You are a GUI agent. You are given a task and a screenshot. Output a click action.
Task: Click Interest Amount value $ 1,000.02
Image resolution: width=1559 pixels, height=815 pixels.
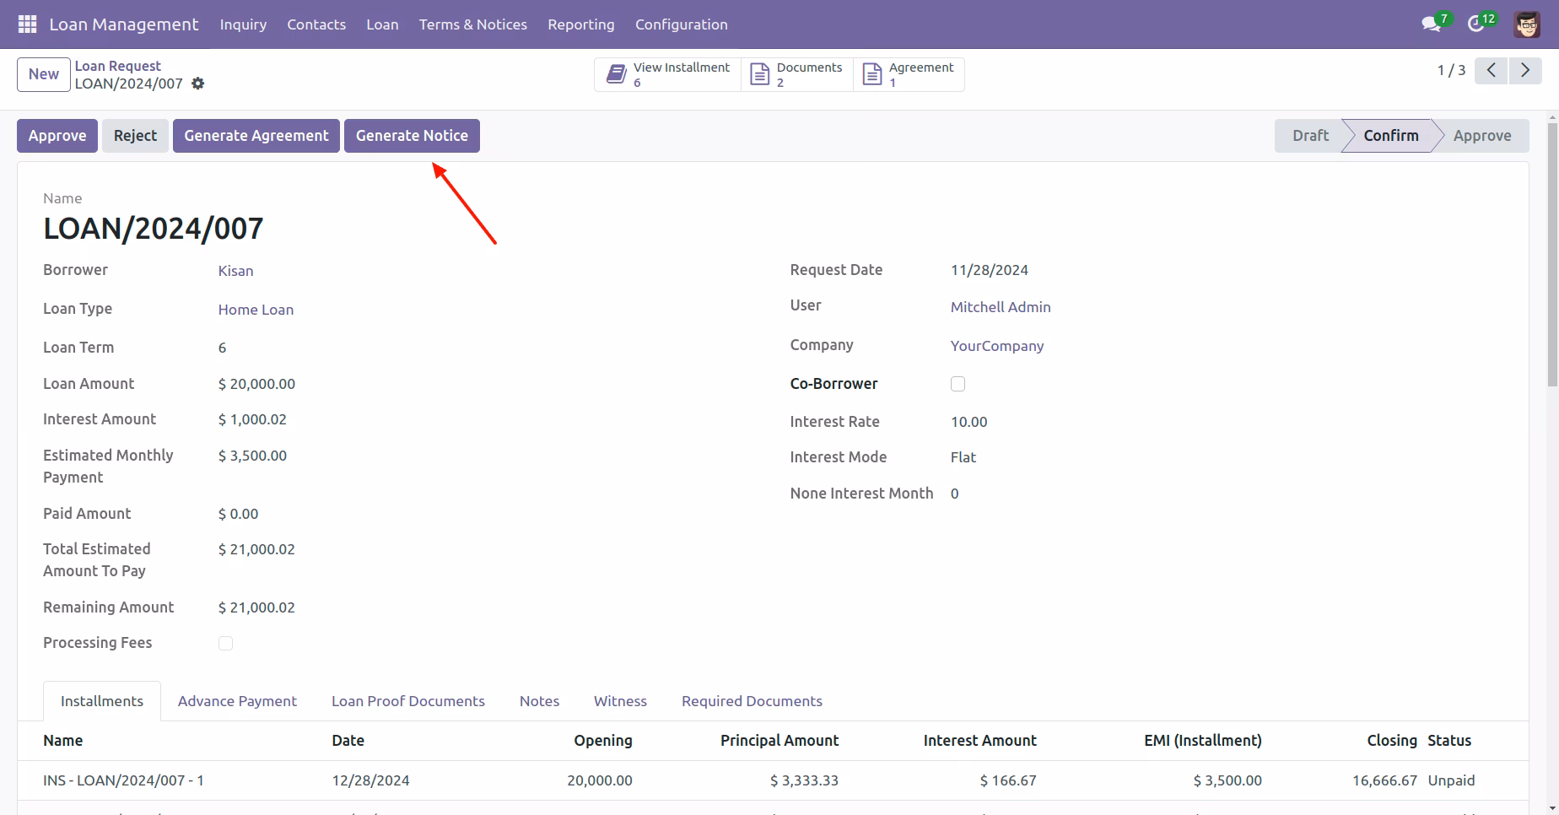(252, 419)
